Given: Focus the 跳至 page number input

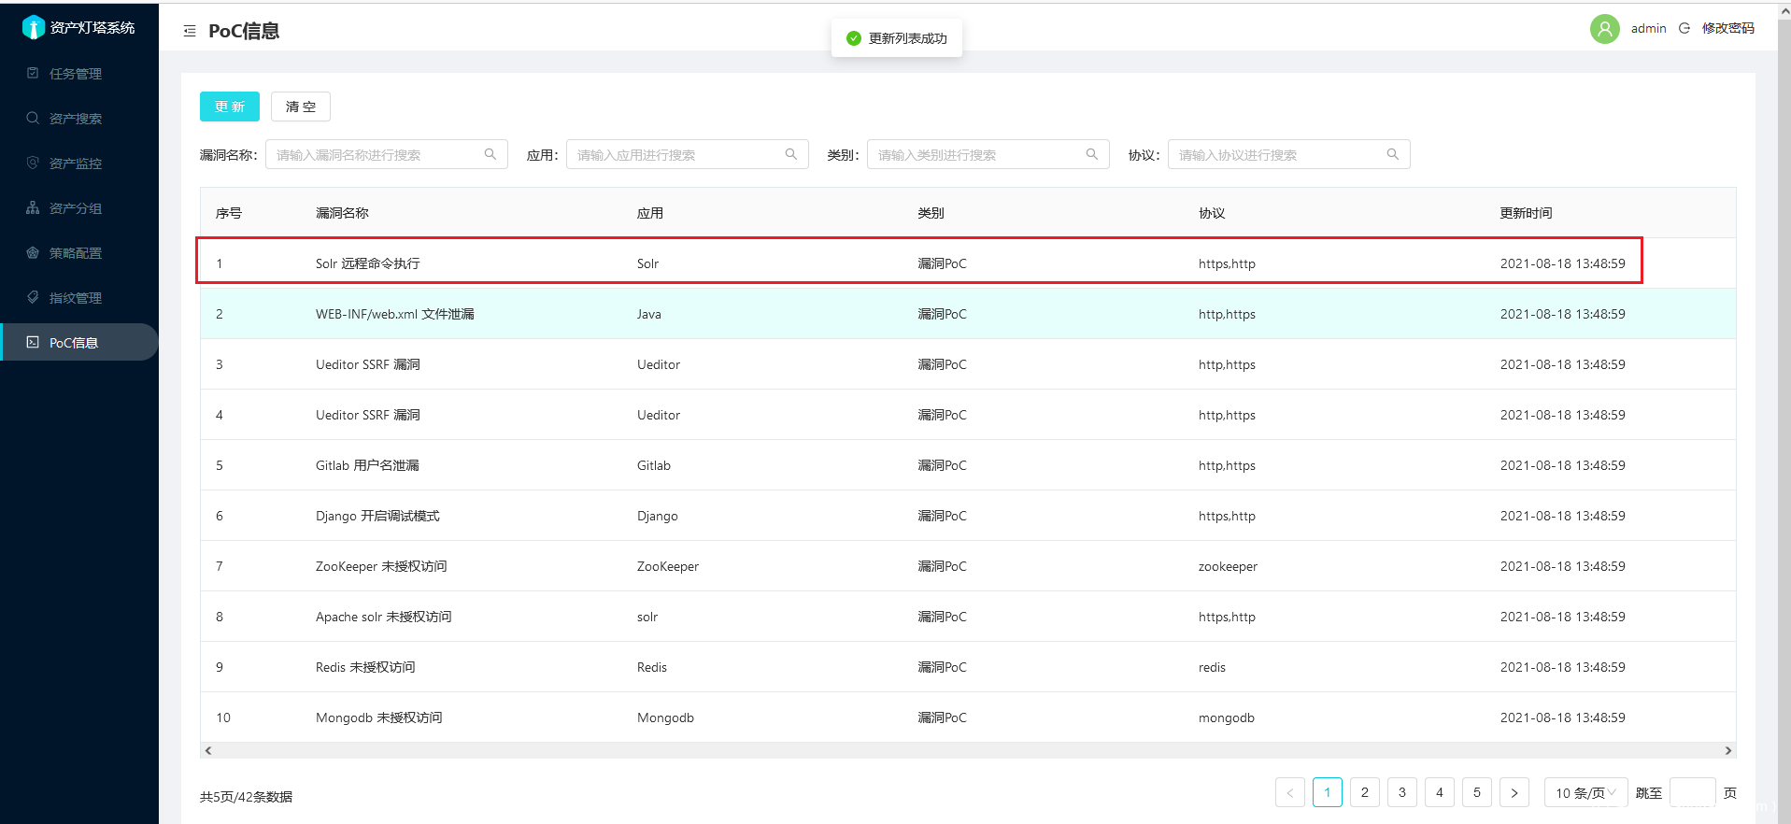Looking at the screenshot, I should click(1692, 792).
